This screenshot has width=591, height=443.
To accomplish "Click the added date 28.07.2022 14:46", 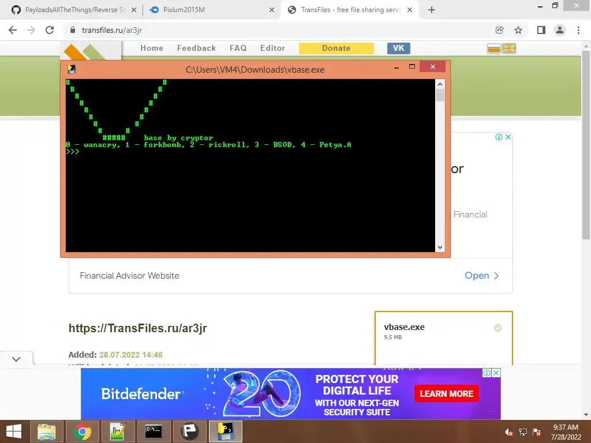I will point(131,355).
